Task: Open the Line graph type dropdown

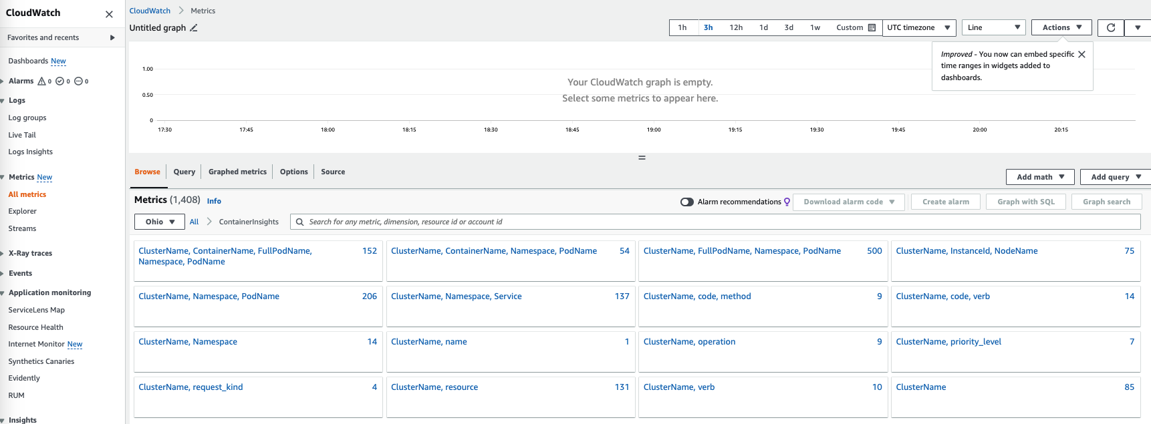Action: pos(994,27)
